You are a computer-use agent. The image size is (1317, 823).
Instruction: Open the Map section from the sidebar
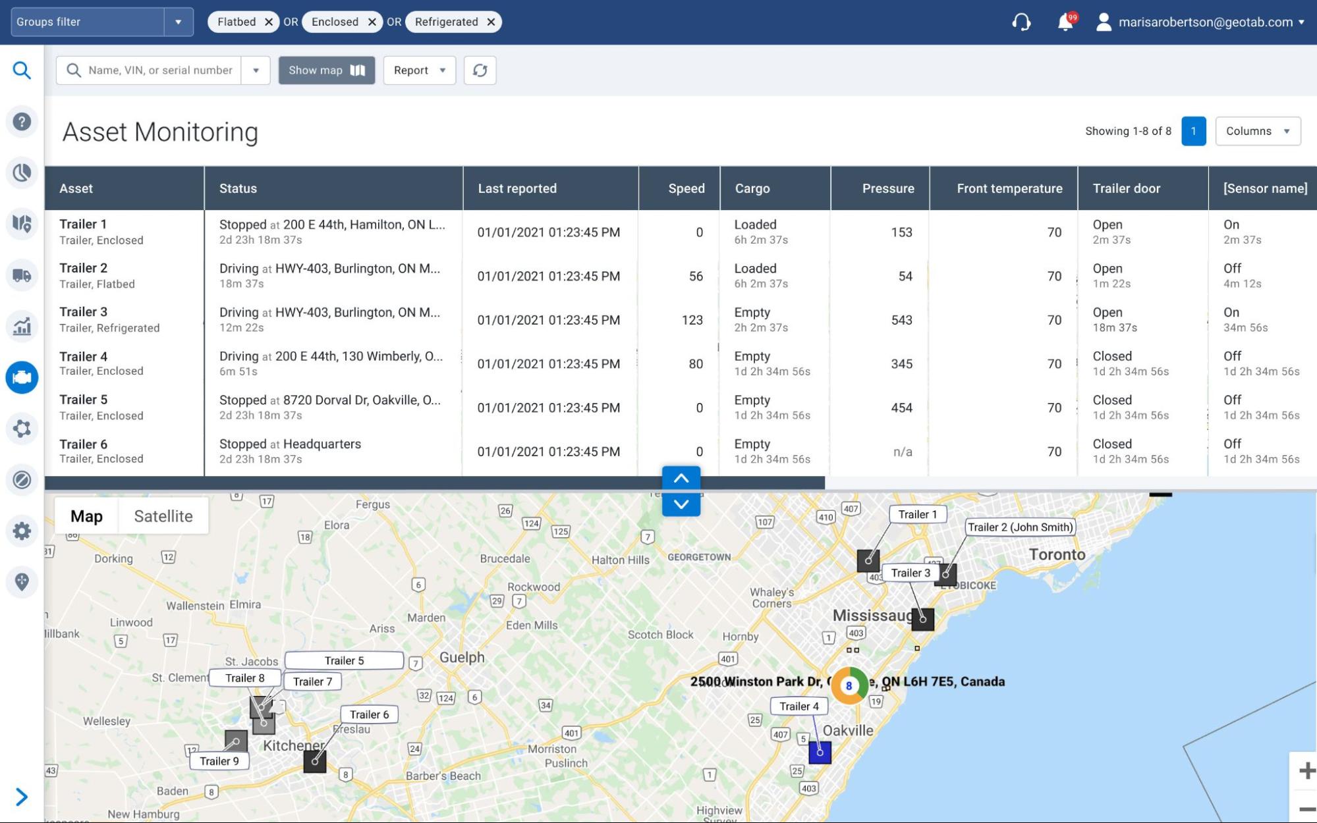tap(22, 224)
